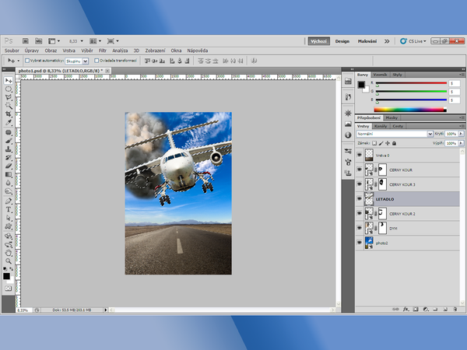Hide the LETADLO layer with its eye icon

click(x=360, y=199)
